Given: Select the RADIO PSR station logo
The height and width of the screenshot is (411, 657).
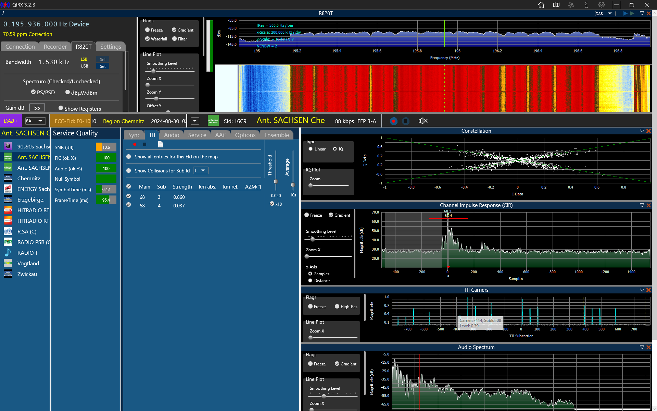Looking at the screenshot, I should (x=8, y=242).
